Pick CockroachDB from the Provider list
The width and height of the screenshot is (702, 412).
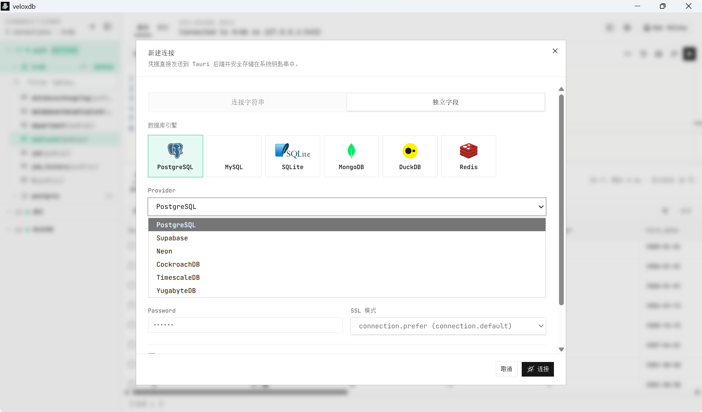click(347, 264)
